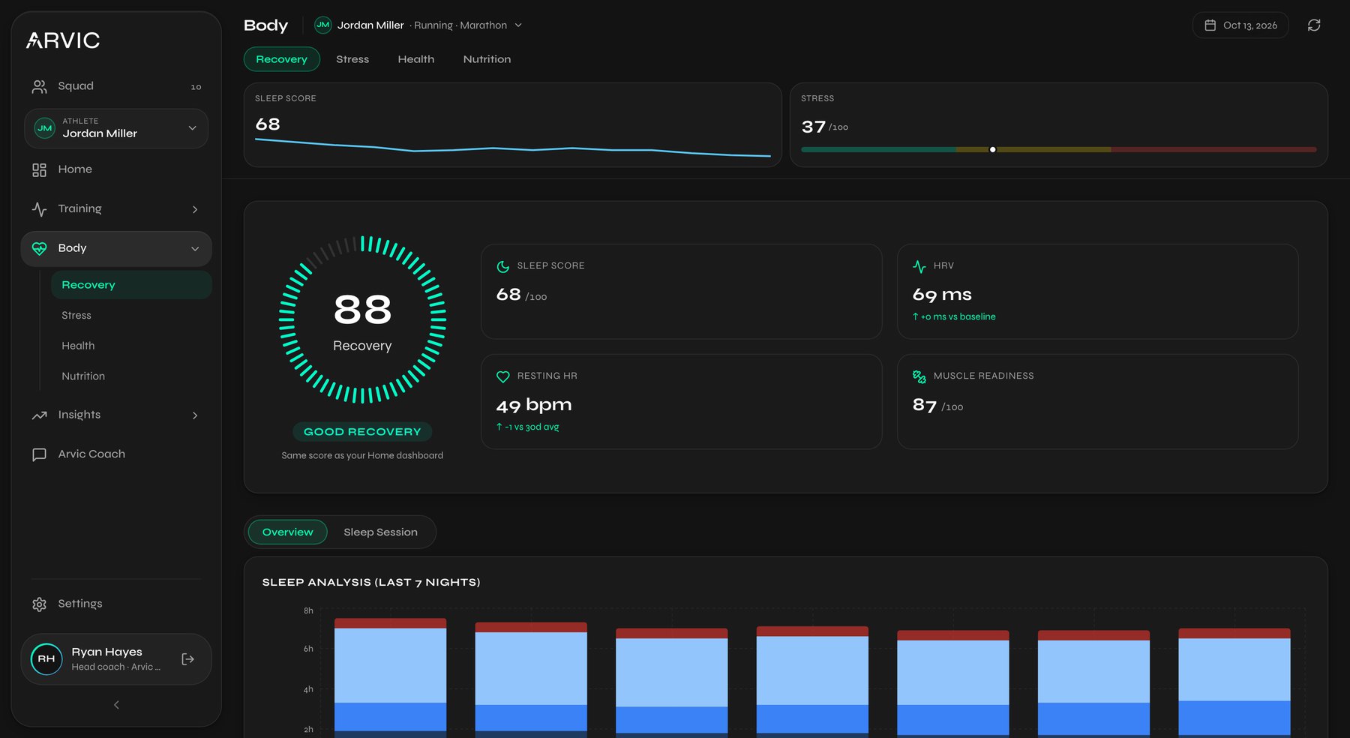Switch to the Stress top tab

click(x=352, y=59)
